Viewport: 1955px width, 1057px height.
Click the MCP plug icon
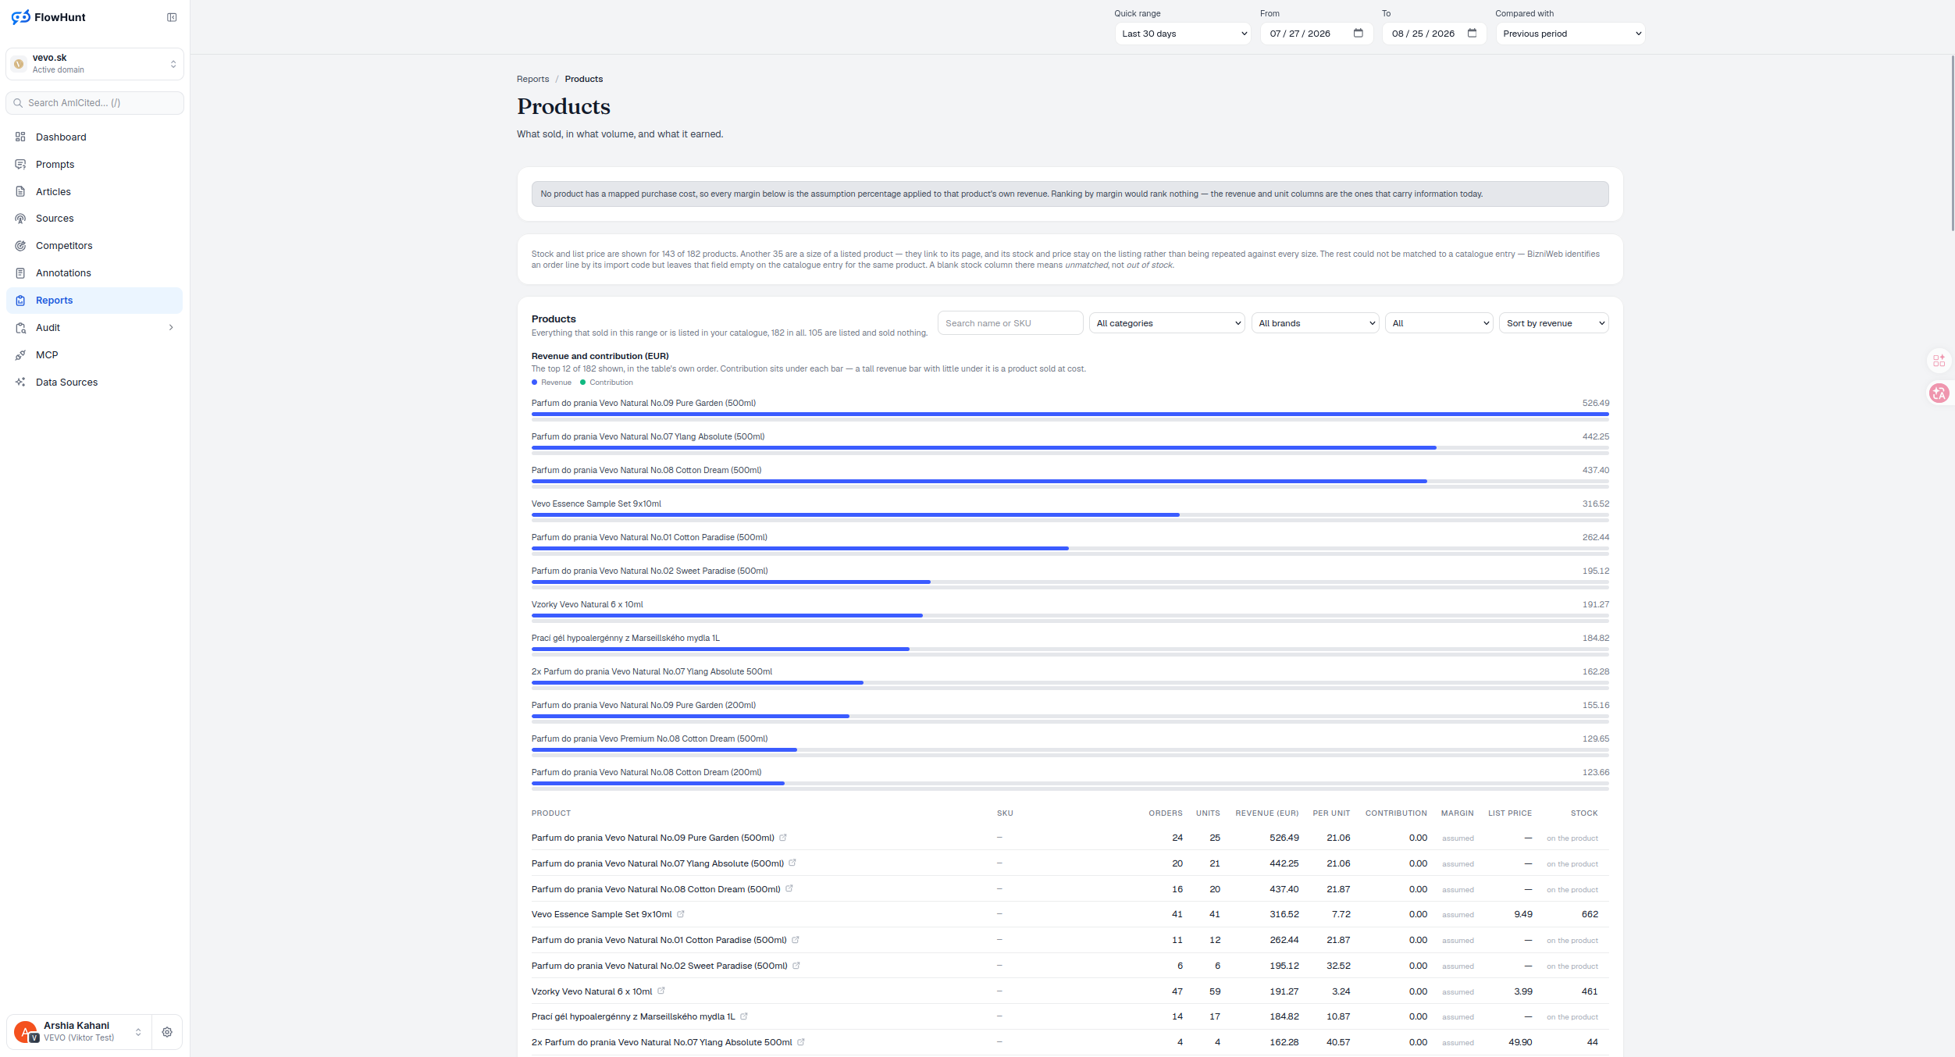click(20, 355)
